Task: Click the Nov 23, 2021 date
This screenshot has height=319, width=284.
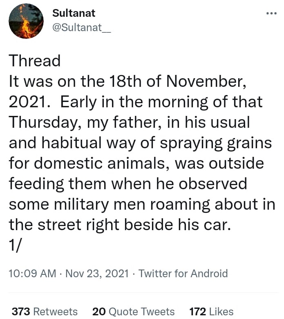Action: [96, 274]
